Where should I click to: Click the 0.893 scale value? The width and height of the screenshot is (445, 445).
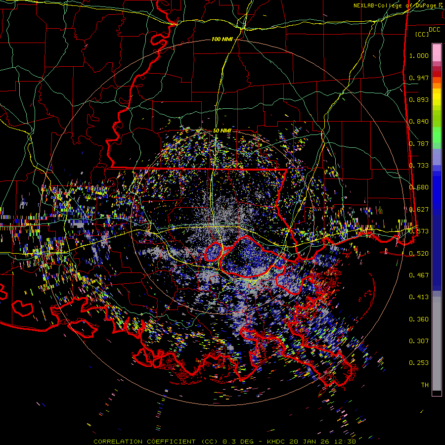tap(419, 99)
